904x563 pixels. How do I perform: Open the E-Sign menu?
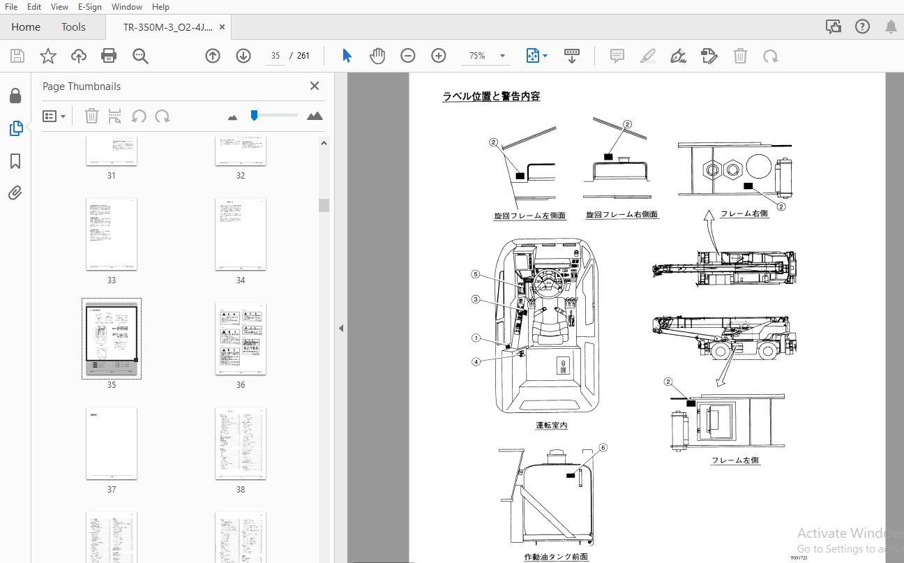pyautogui.click(x=89, y=6)
